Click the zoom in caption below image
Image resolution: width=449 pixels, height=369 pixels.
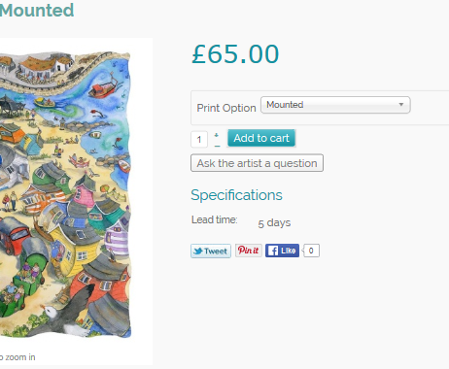point(17,357)
